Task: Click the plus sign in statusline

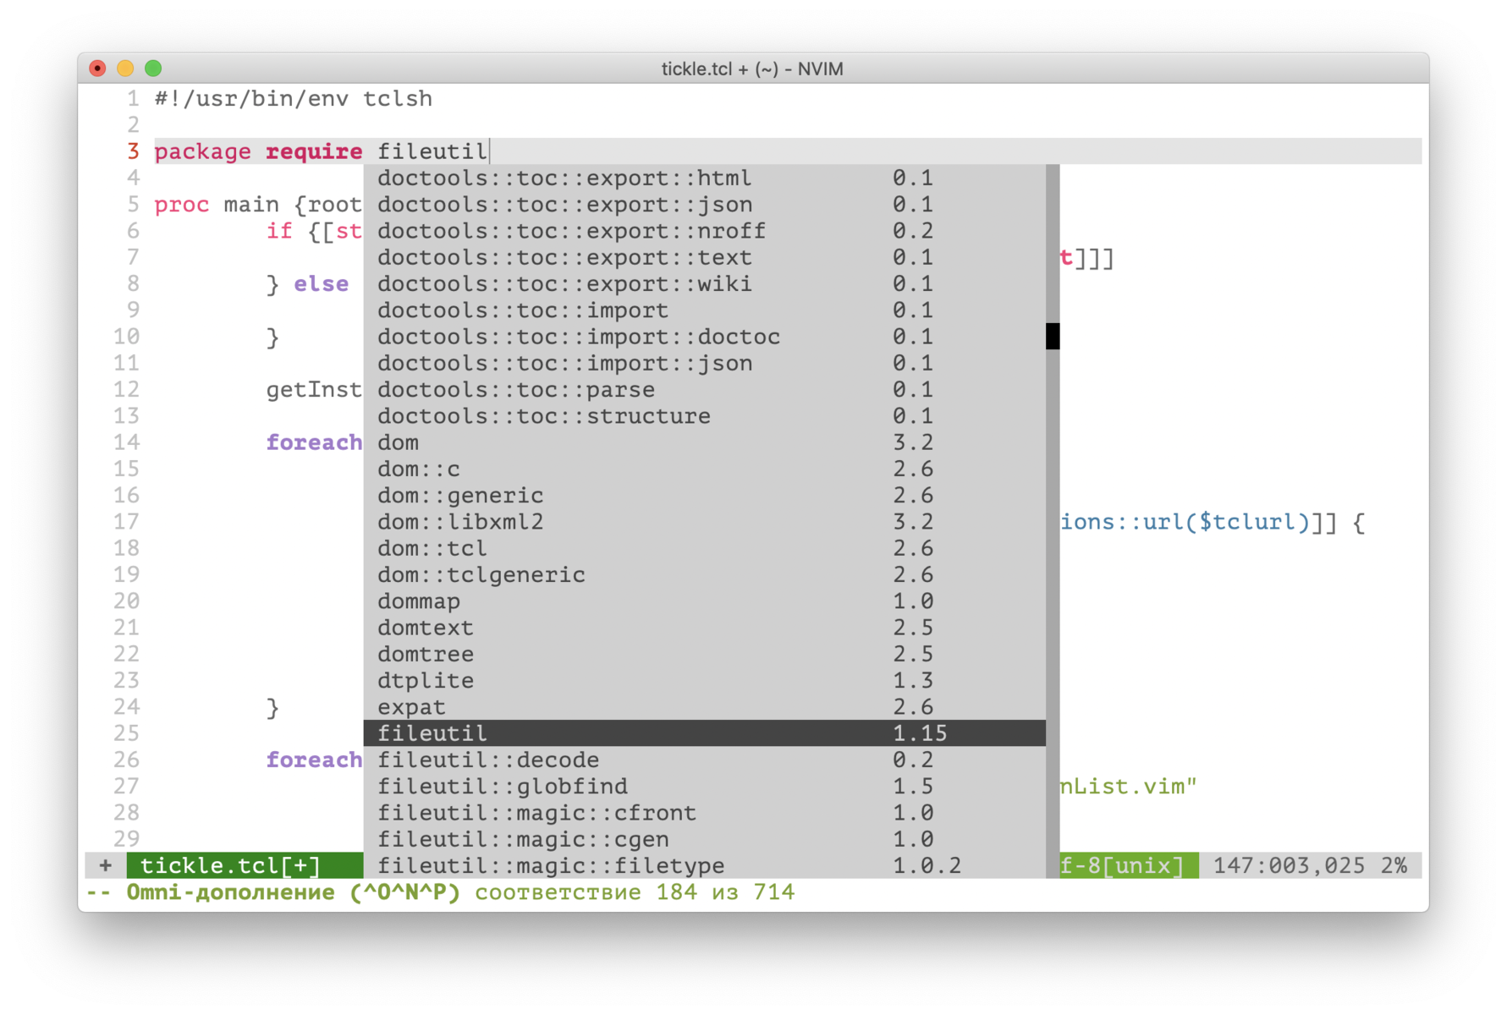Action: [105, 865]
